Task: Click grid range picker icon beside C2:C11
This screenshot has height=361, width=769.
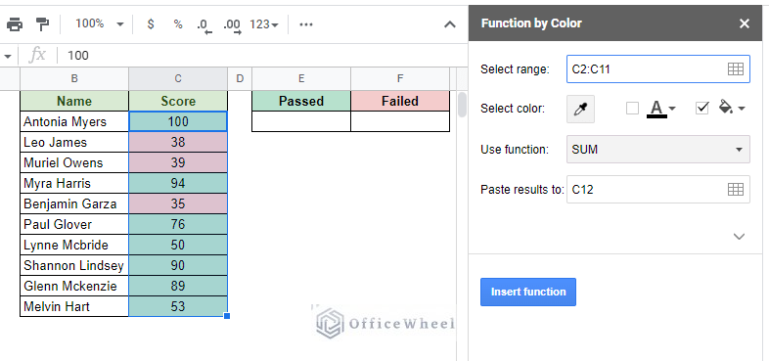Action: pyautogui.click(x=735, y=69)
